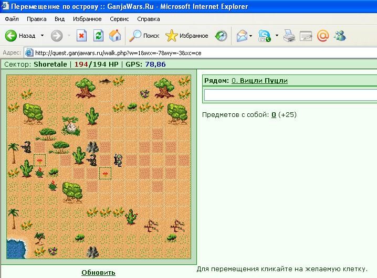This screenshot has height=278, width=377.
Task: Open the Справка menu
Action: click(149, 19)
